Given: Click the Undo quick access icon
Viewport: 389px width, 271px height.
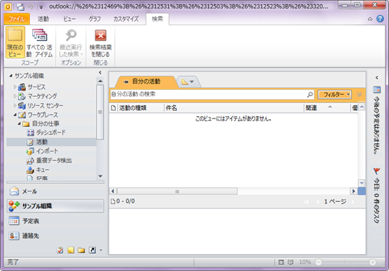Looking at the screenshot, I should (x=31, y=7).
